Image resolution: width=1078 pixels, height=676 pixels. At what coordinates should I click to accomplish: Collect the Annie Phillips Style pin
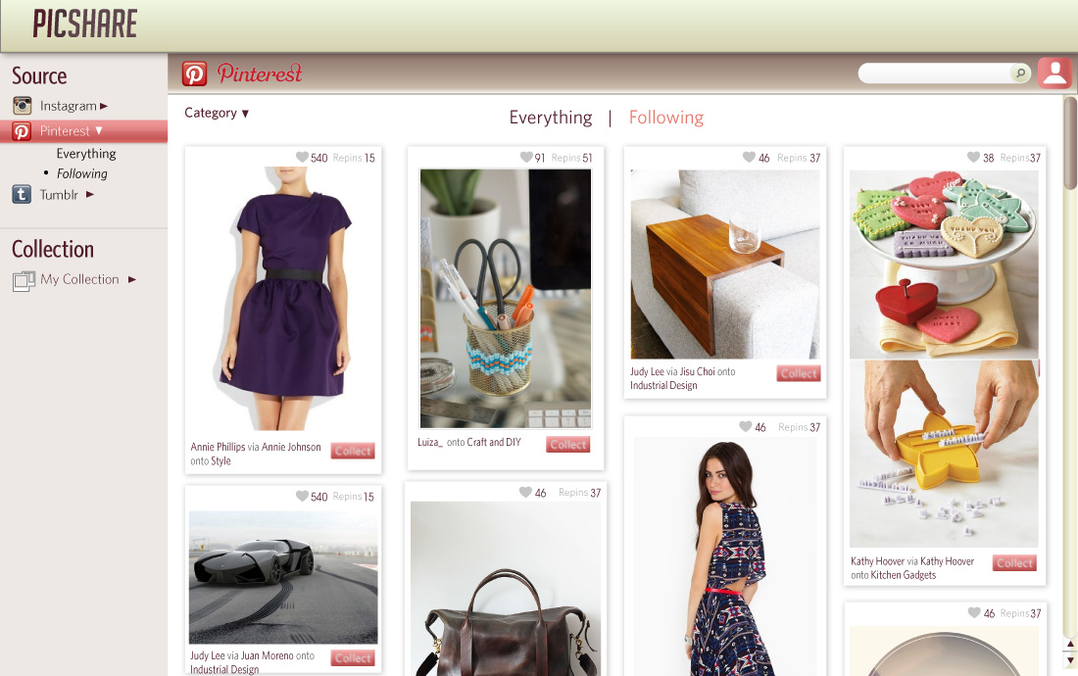353,451
